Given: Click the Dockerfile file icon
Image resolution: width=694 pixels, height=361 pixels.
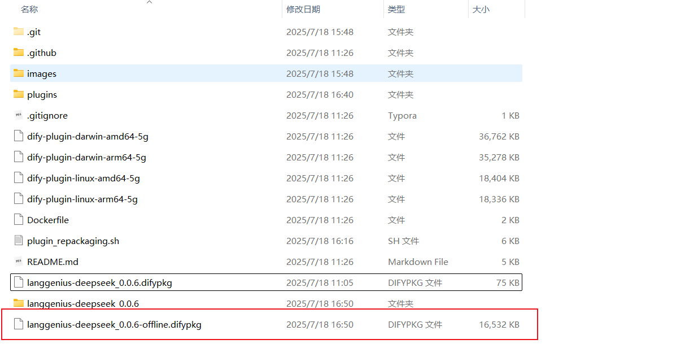Looking at the screenshot, I should 19,220.
